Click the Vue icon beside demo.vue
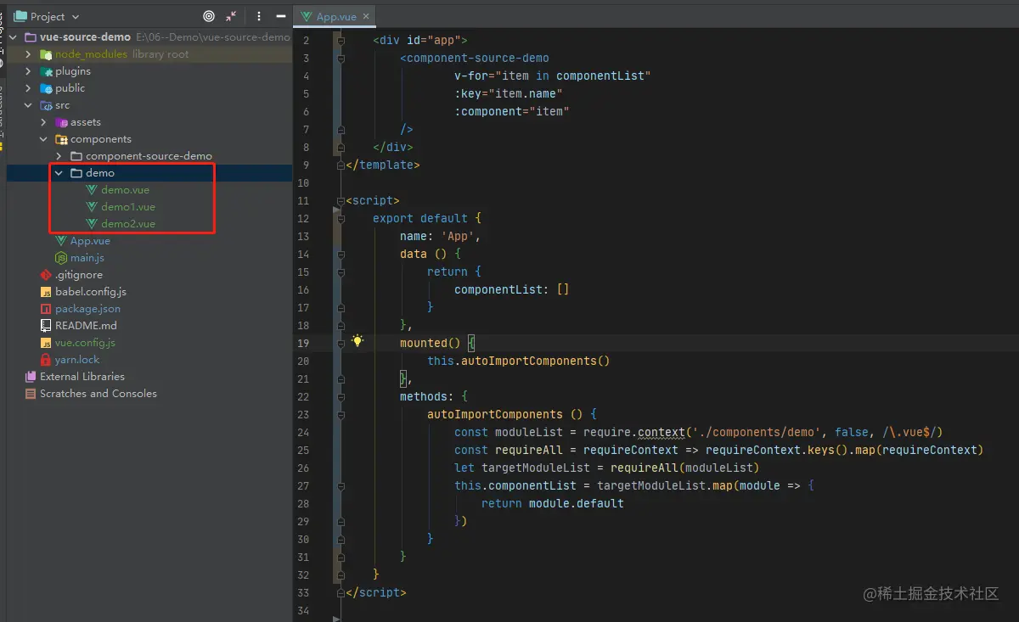Viewport: 1019px width, 622px height. 92,190
